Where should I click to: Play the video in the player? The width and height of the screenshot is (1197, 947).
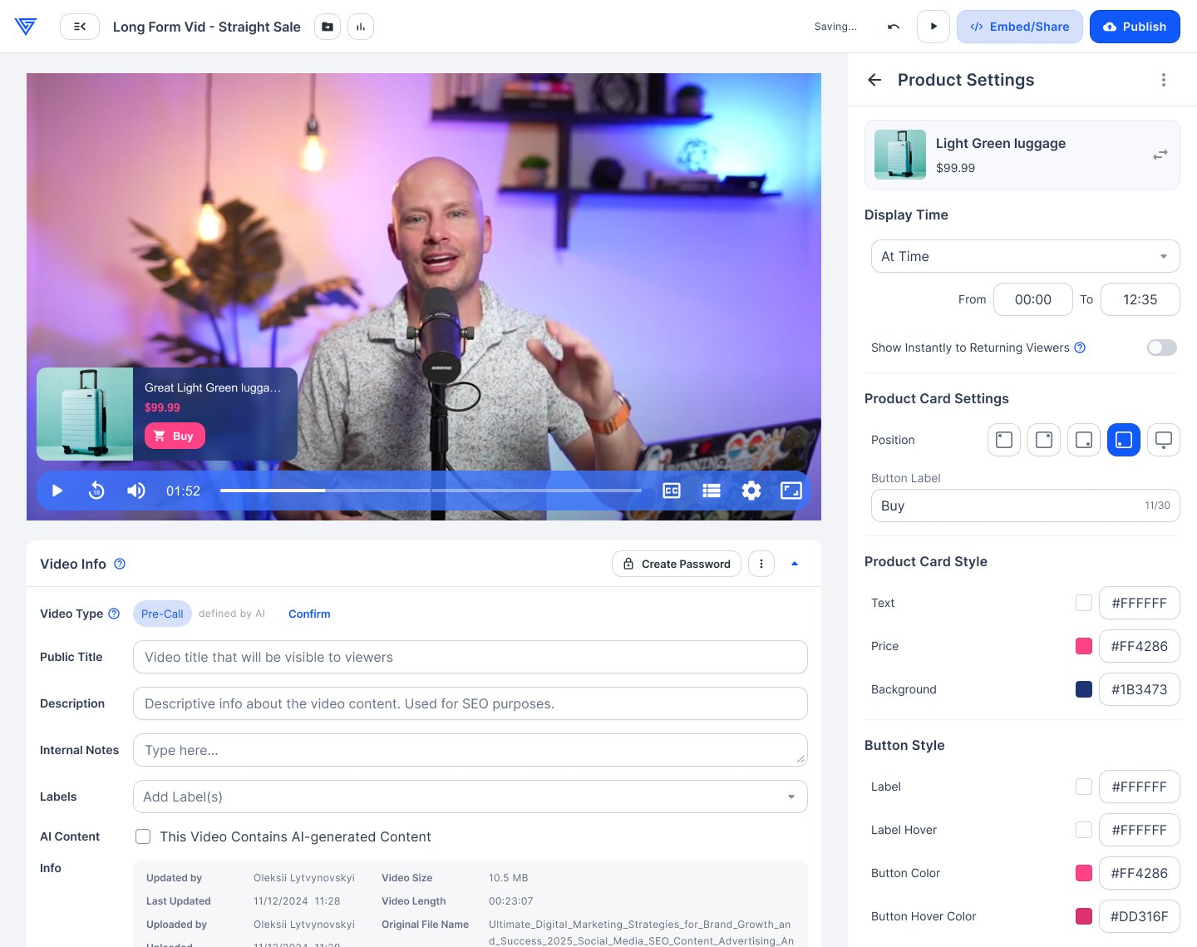tap(57, 491)
